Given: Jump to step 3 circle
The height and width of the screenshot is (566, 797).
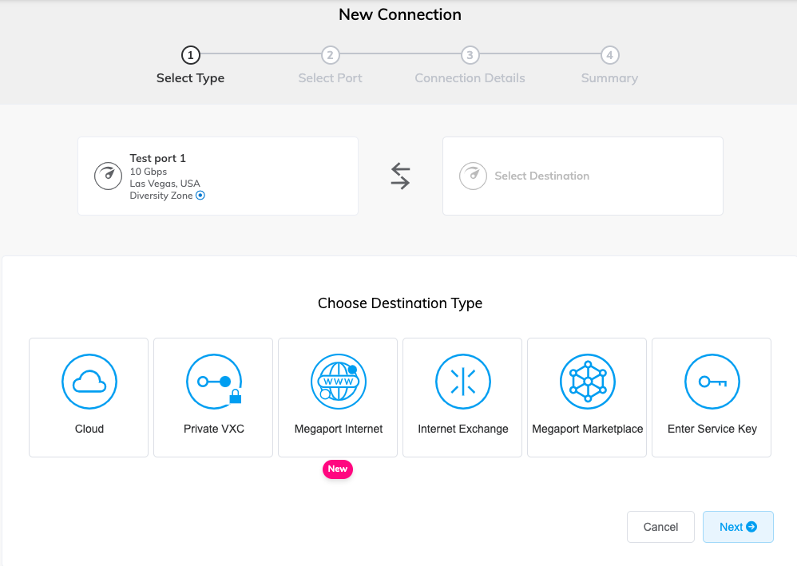Looking at the screenshot, I should coord(470,55).
